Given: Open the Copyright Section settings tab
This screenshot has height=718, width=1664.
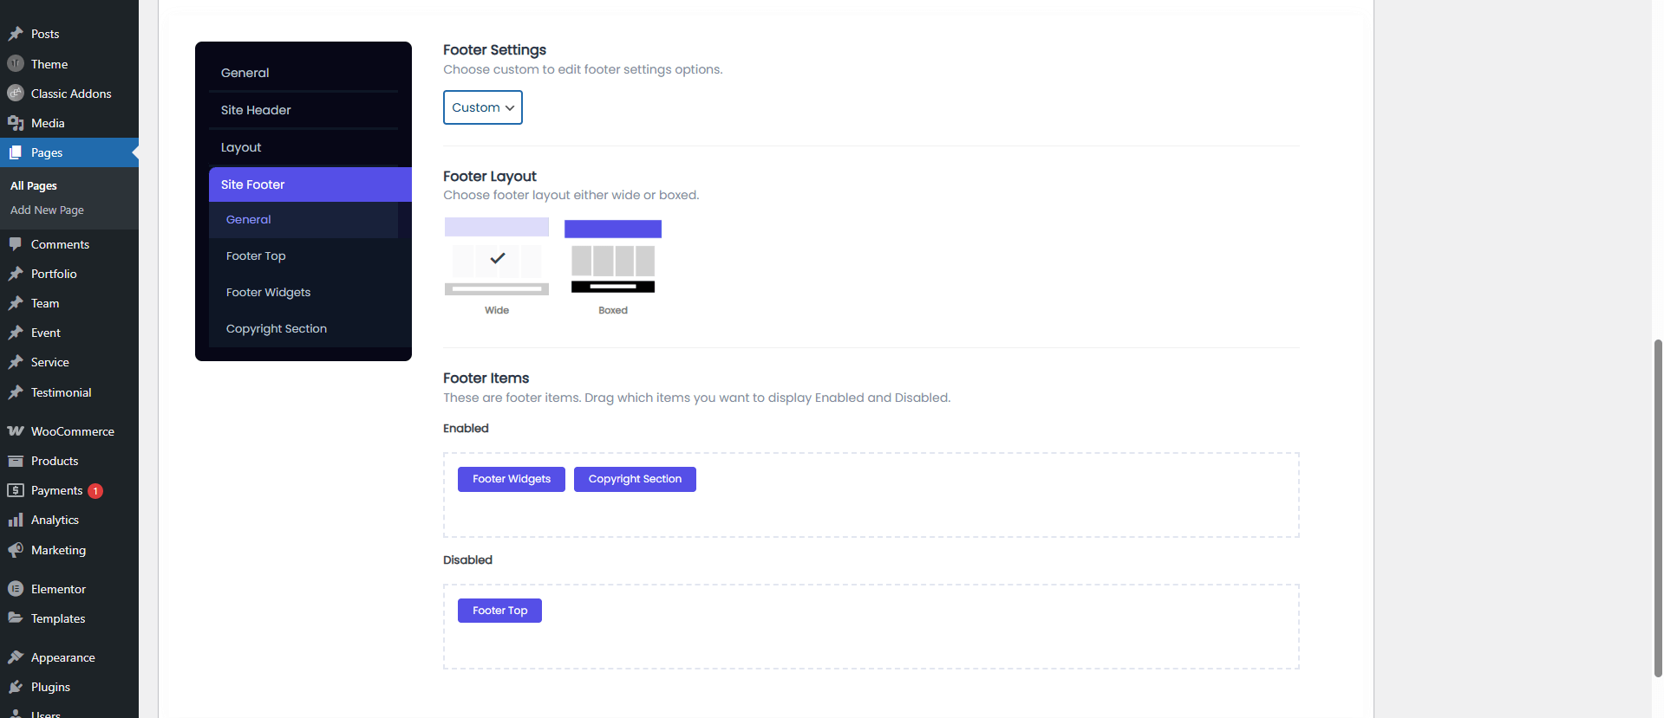Looking at the screenshot, I should coord(277,329).
